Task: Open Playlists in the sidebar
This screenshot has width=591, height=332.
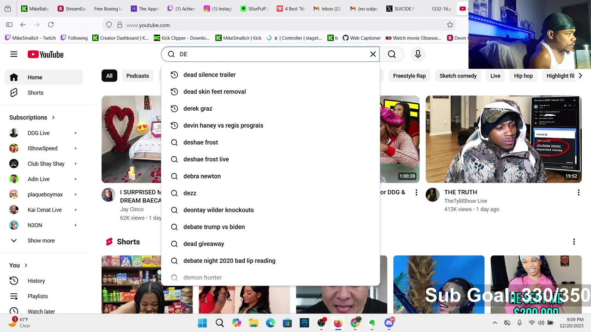Action: coord(44,296)
